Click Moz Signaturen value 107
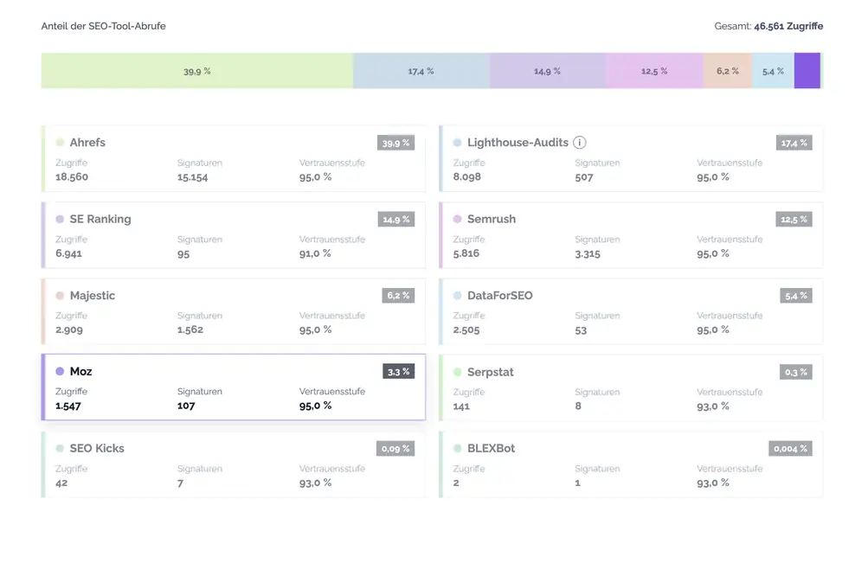This screenshot has width=855, height=576. click(186, 406)
